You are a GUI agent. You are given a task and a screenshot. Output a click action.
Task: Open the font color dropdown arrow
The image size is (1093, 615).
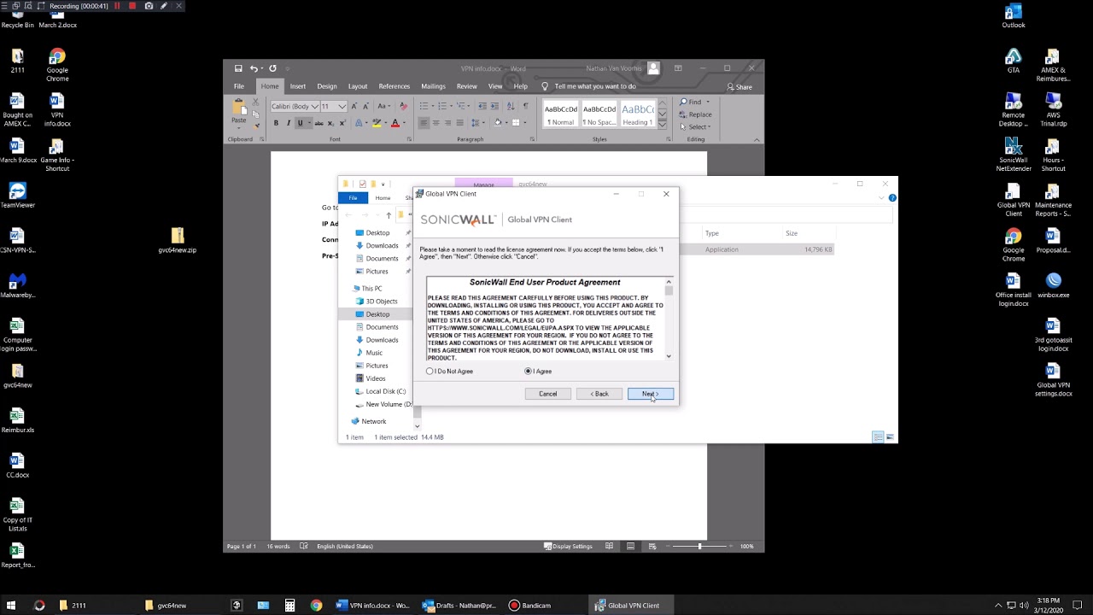coord(402,123)
